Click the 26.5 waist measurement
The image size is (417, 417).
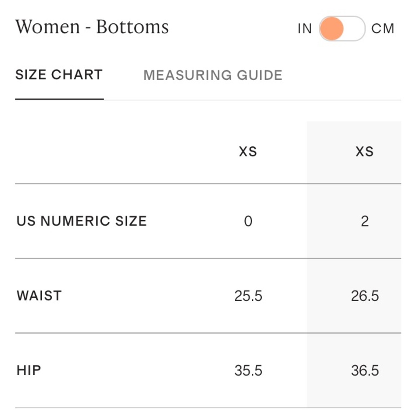(365, 296)
